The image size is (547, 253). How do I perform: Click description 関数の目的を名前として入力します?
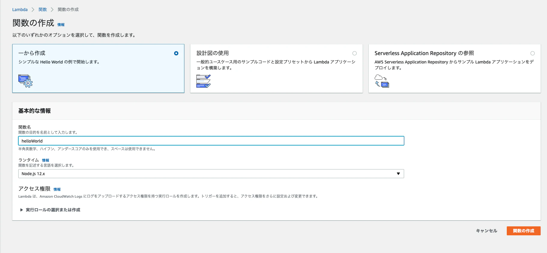(48, 132)
